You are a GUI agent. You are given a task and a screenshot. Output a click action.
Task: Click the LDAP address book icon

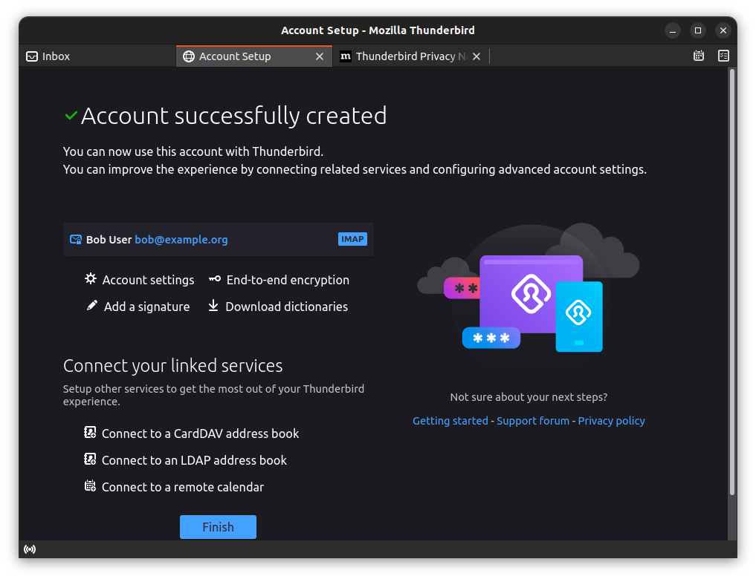[90, 459]
